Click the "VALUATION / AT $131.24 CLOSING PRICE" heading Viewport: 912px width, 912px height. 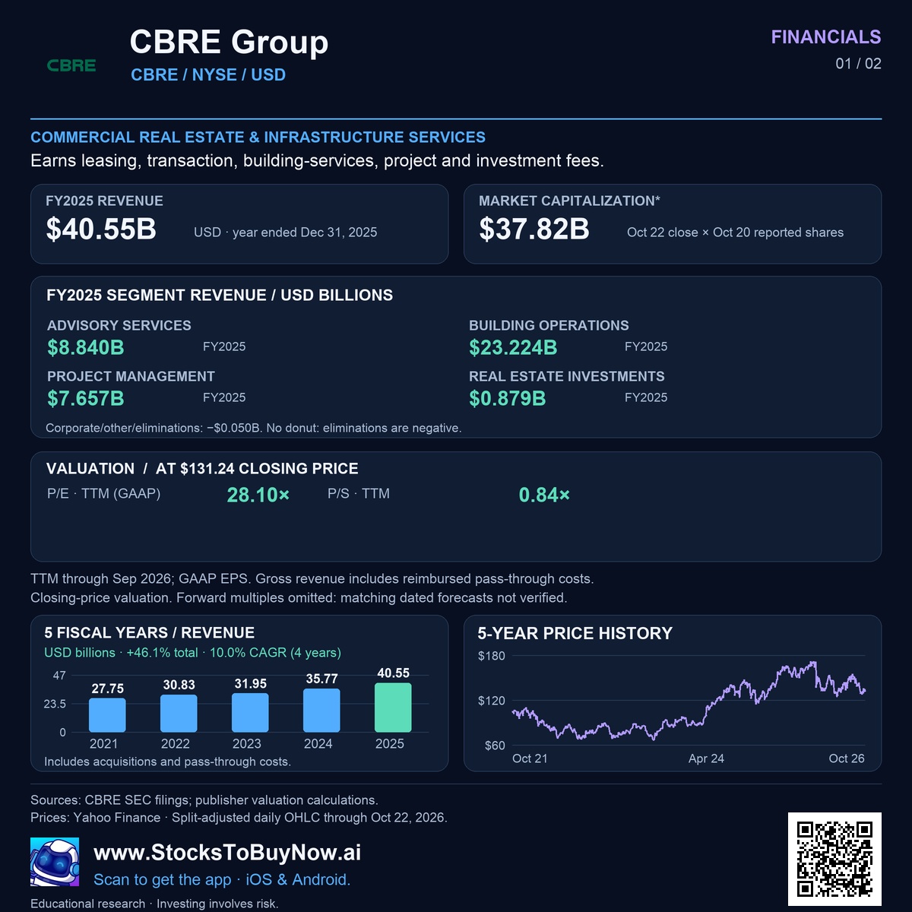click(202, 469)
